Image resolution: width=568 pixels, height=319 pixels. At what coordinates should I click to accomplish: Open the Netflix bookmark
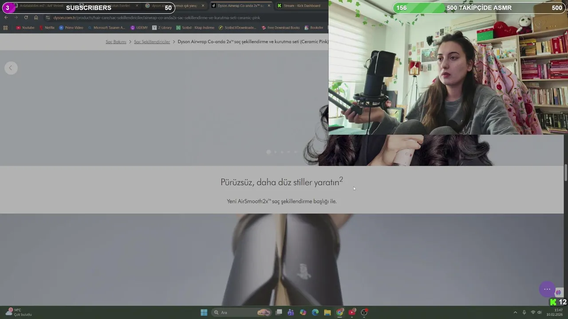pyautogui.click(x=47, y=27)
